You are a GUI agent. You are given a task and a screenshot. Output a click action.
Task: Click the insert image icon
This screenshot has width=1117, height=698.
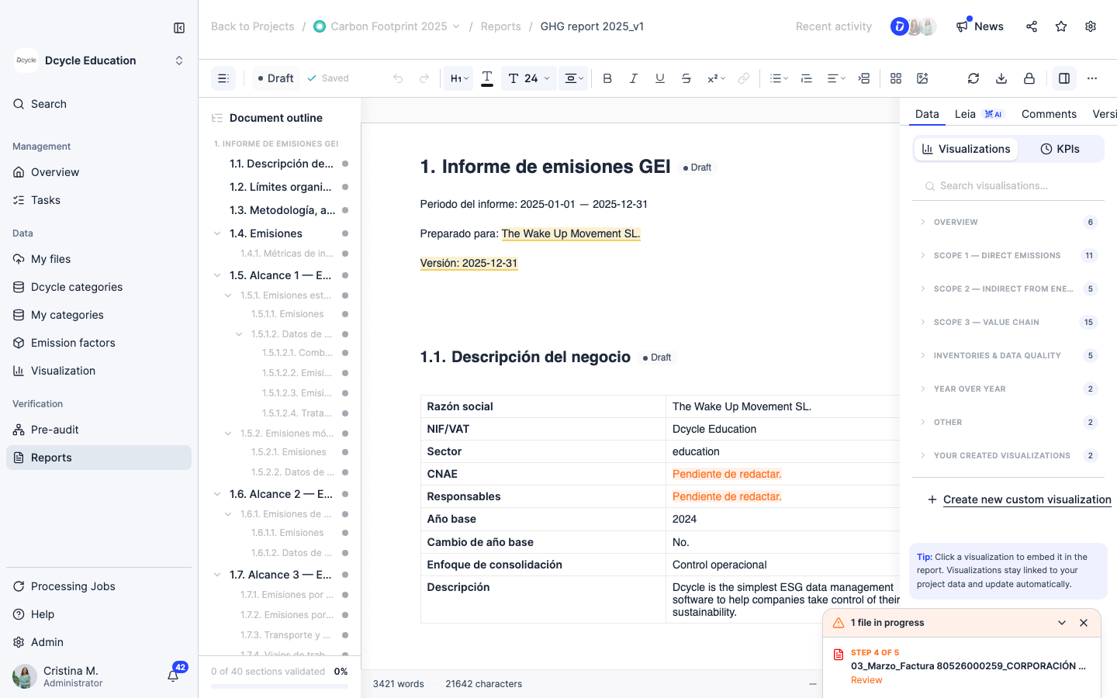tap(922, 78)
